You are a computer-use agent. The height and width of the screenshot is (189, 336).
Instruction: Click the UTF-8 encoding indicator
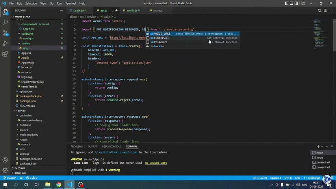[288, 178]
